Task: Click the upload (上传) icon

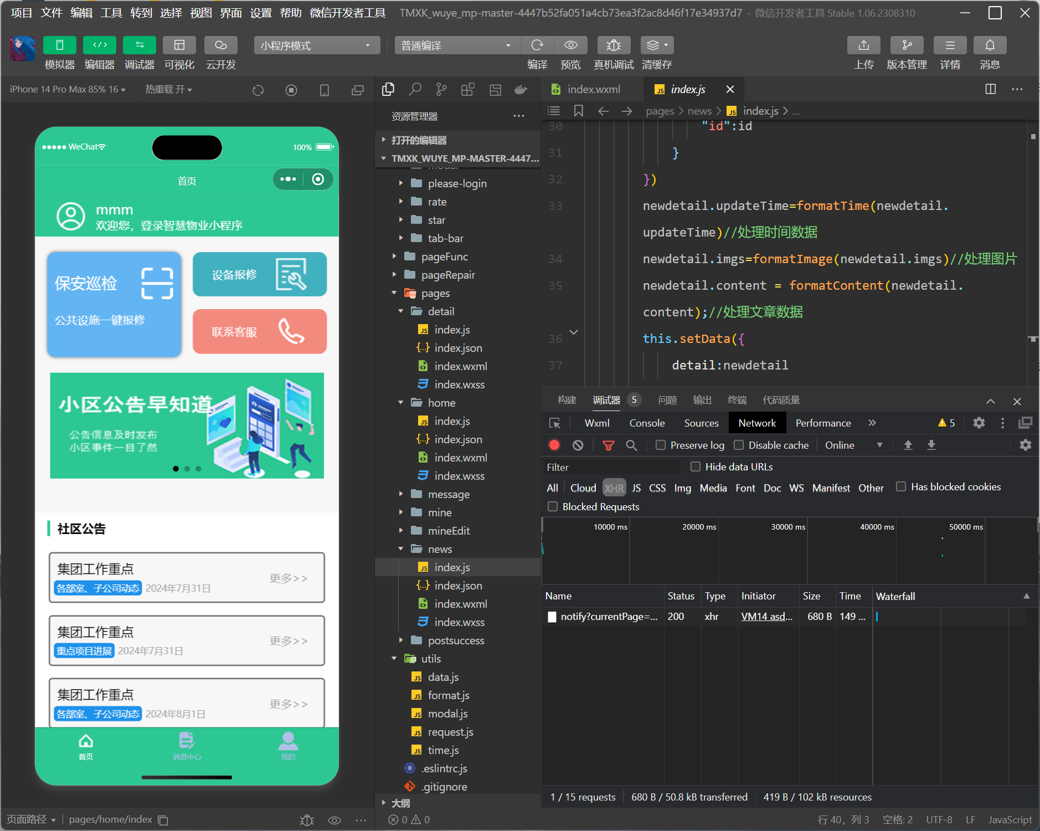Action: click(864, 45)
